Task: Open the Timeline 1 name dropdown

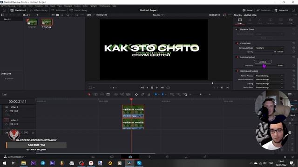Action: [x=159, y=15]
